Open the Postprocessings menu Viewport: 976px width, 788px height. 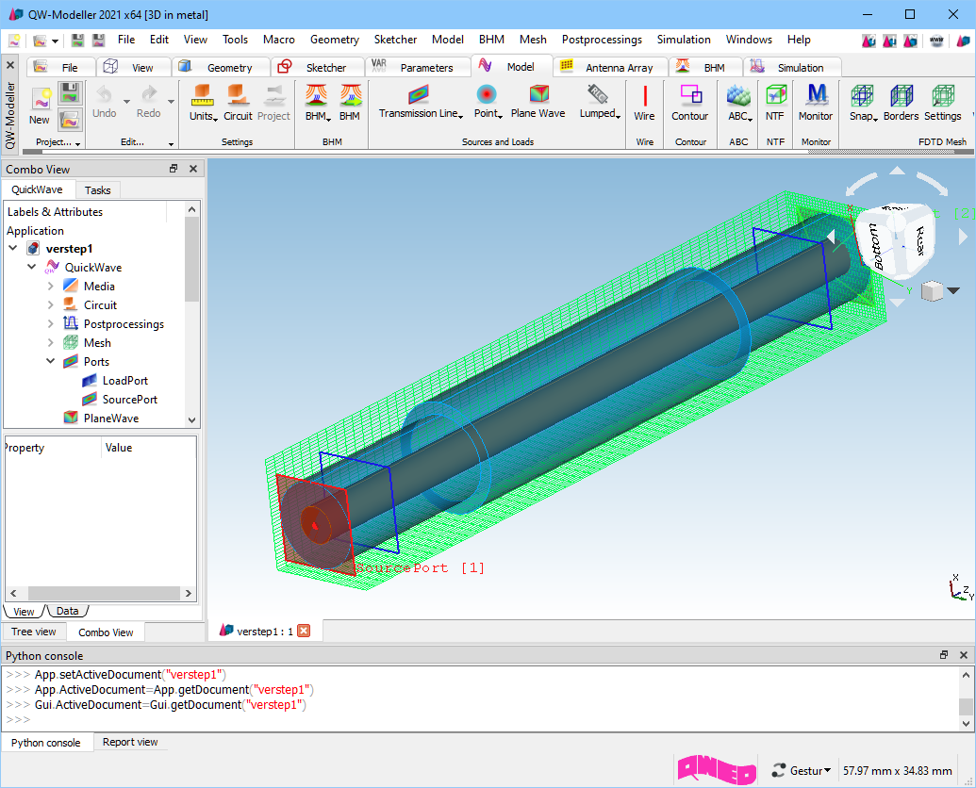pos(602,40)
